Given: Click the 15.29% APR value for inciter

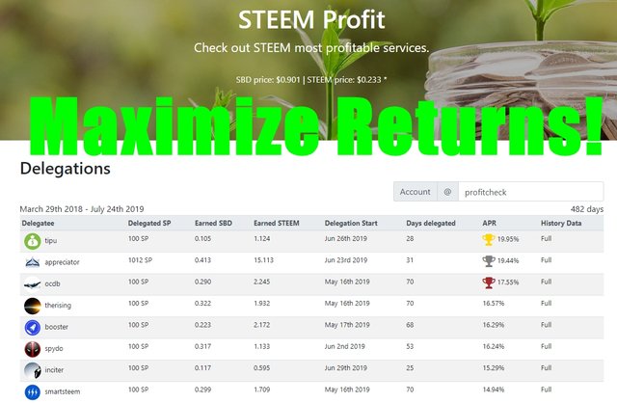Looking at the screenshot, I should pyautogui.click(x=494, y=368).
